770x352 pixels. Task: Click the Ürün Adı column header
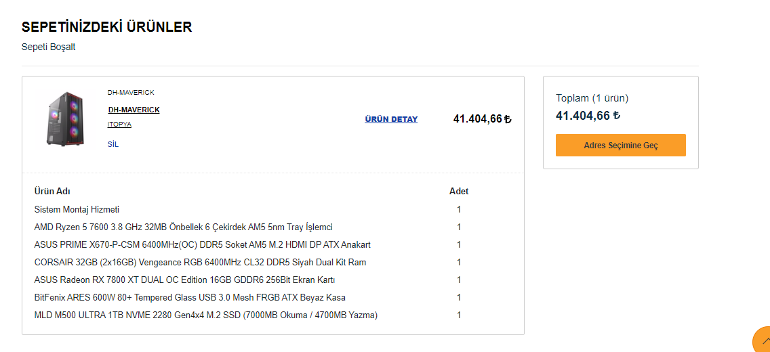(x=52, y=192)
